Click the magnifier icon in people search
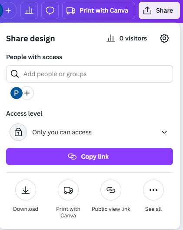 [x=15, y=74]
